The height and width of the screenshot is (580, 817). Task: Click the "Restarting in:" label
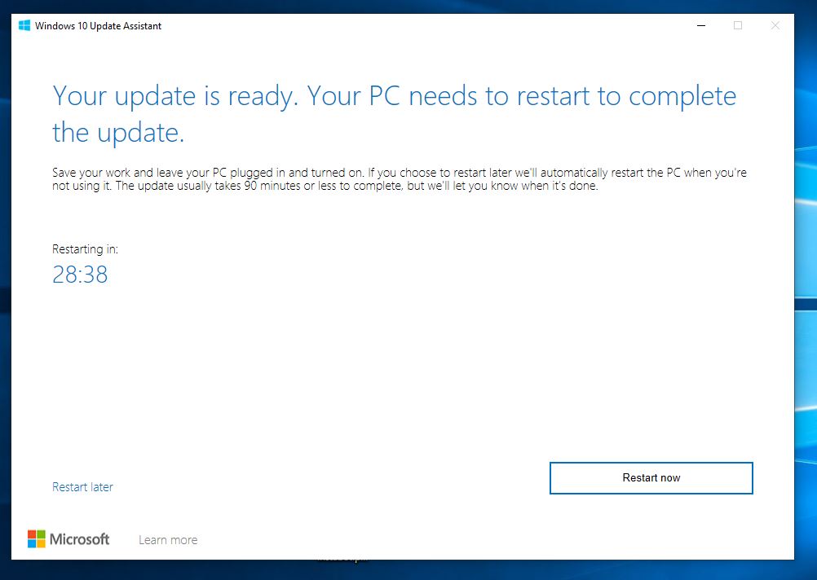point(85,249)
